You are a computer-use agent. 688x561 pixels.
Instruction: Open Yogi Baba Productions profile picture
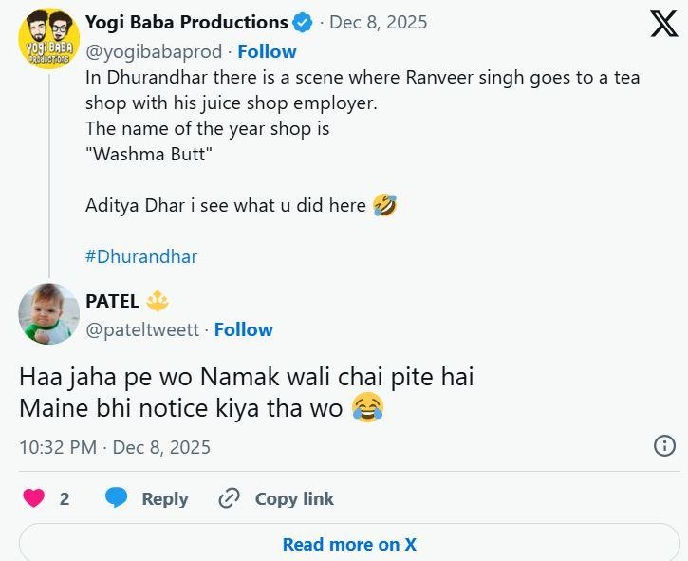pyautogui.click(x=47, y=38)
